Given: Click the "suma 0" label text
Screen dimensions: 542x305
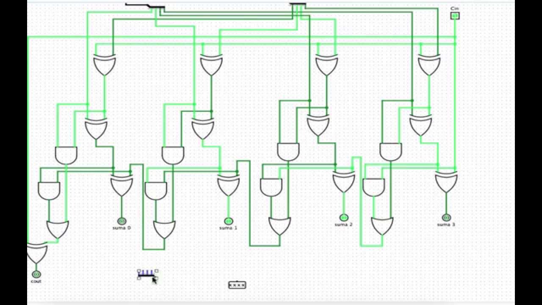Looking at the screenshot, I should point(122,228).
